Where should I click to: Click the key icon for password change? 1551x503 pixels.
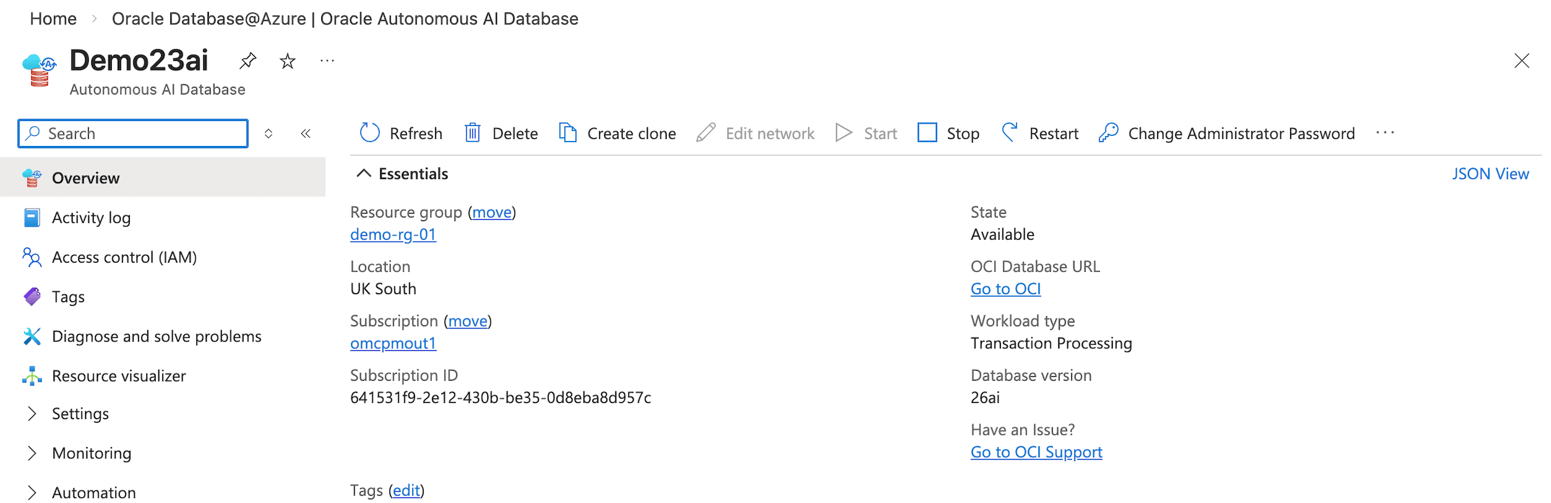tap(1109, 133)
